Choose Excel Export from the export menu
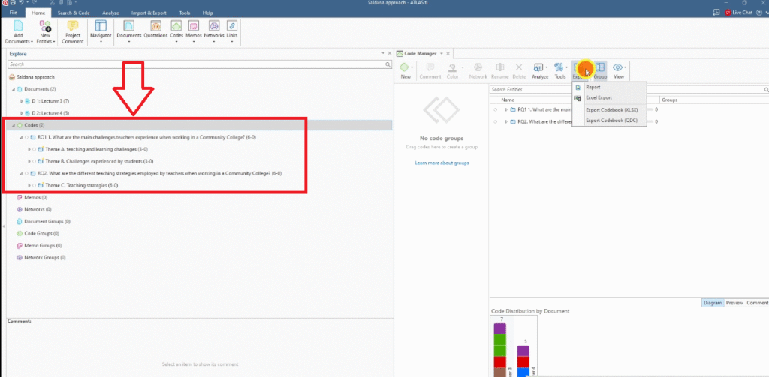Viewport: 769px width, 377px height. (599, 97)
